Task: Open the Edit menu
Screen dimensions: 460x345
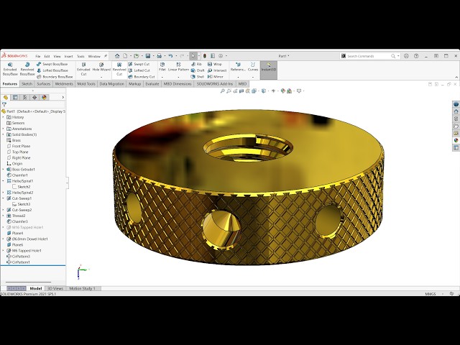Action: tap(47, 56)
